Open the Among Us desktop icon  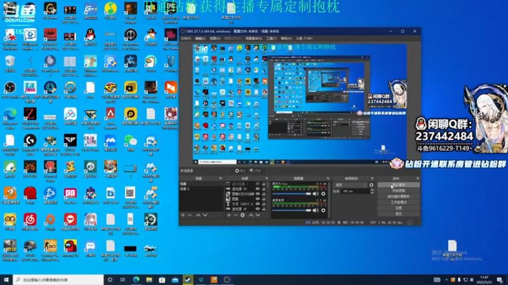[70, 248]
